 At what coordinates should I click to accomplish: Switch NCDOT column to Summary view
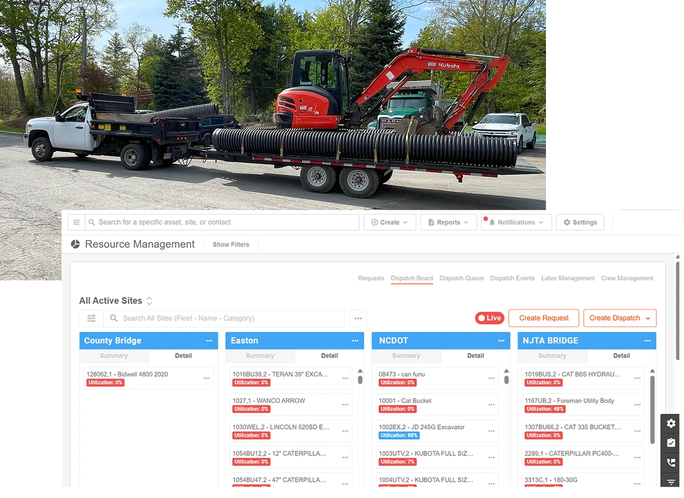coord(406,355)
